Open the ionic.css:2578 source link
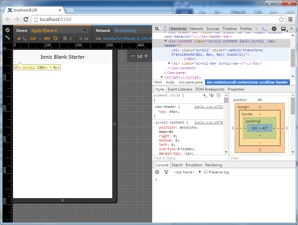Screen dimensions: 298x225 pyautogui.click(x=208, y=122)
